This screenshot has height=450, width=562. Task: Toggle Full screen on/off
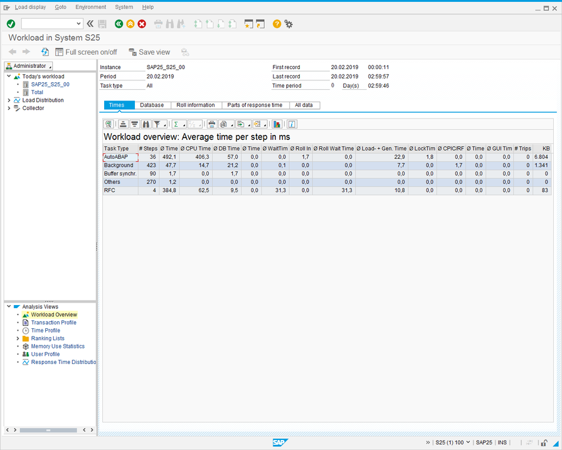click(86, 52)
